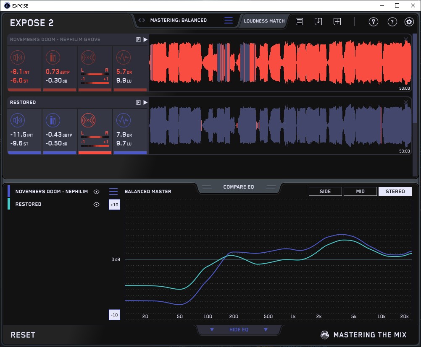Click the RESET button
This screenshot has width=421, height=347.
(x=23, y=335)
